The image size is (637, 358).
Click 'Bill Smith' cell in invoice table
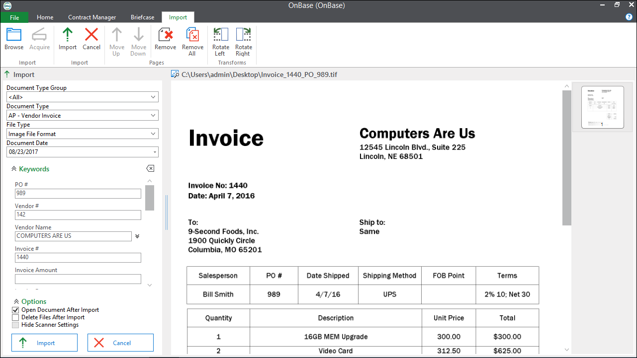[218, 294]
